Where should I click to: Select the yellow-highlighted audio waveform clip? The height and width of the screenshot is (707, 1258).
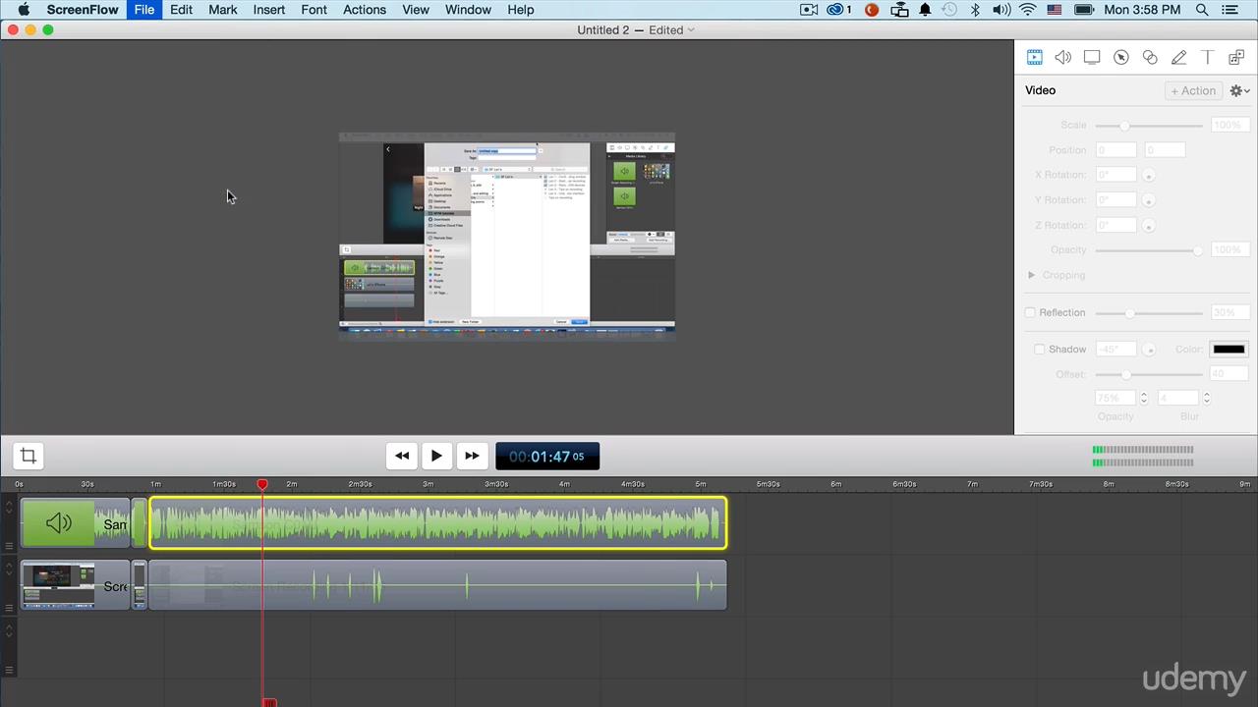pos(438,523)
